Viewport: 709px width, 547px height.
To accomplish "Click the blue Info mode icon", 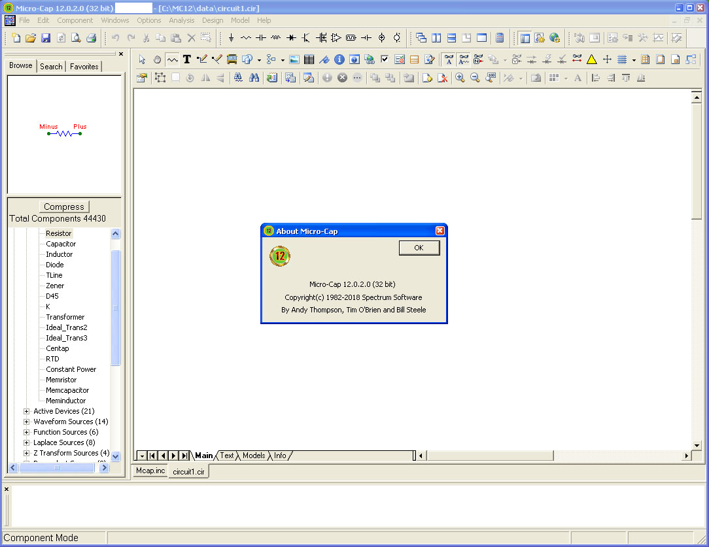I will [x=339, y=59].
